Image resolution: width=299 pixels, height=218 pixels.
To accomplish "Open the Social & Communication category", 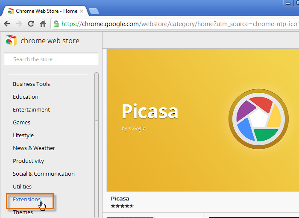I will [x=44, y=174].
